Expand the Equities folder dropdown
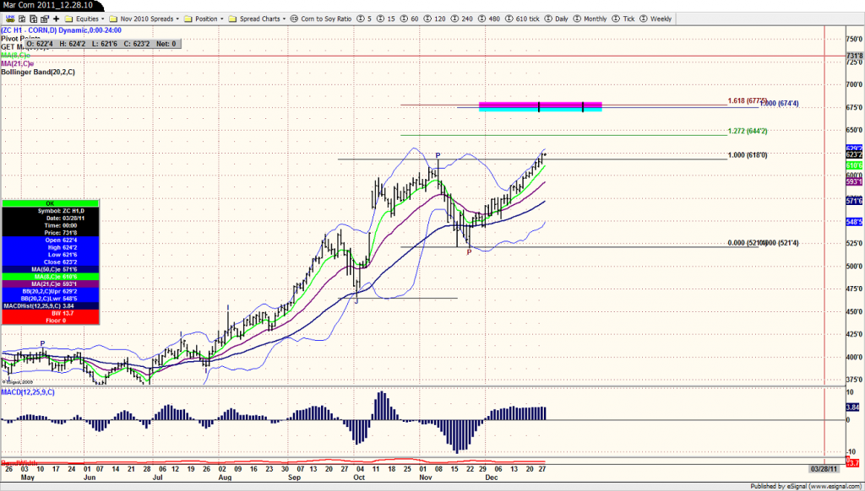This screenshot has width=865, height=491. (x=84, y=19)
